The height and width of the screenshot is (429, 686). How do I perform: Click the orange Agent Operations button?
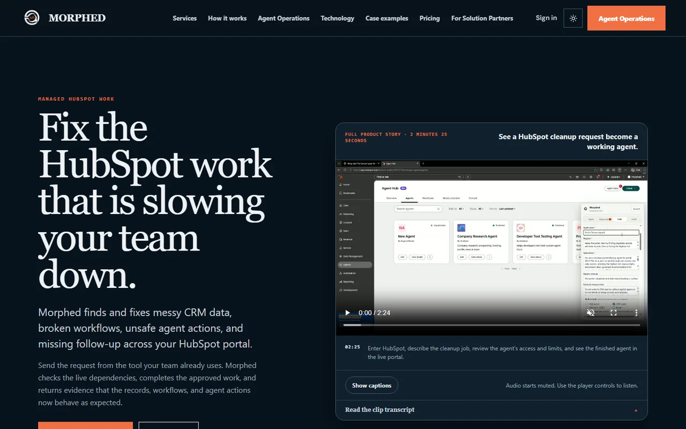click(627, 18)
